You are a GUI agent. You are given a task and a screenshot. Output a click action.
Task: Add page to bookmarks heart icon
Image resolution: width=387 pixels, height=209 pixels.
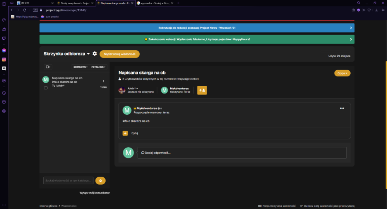click(x=369, y=10)
